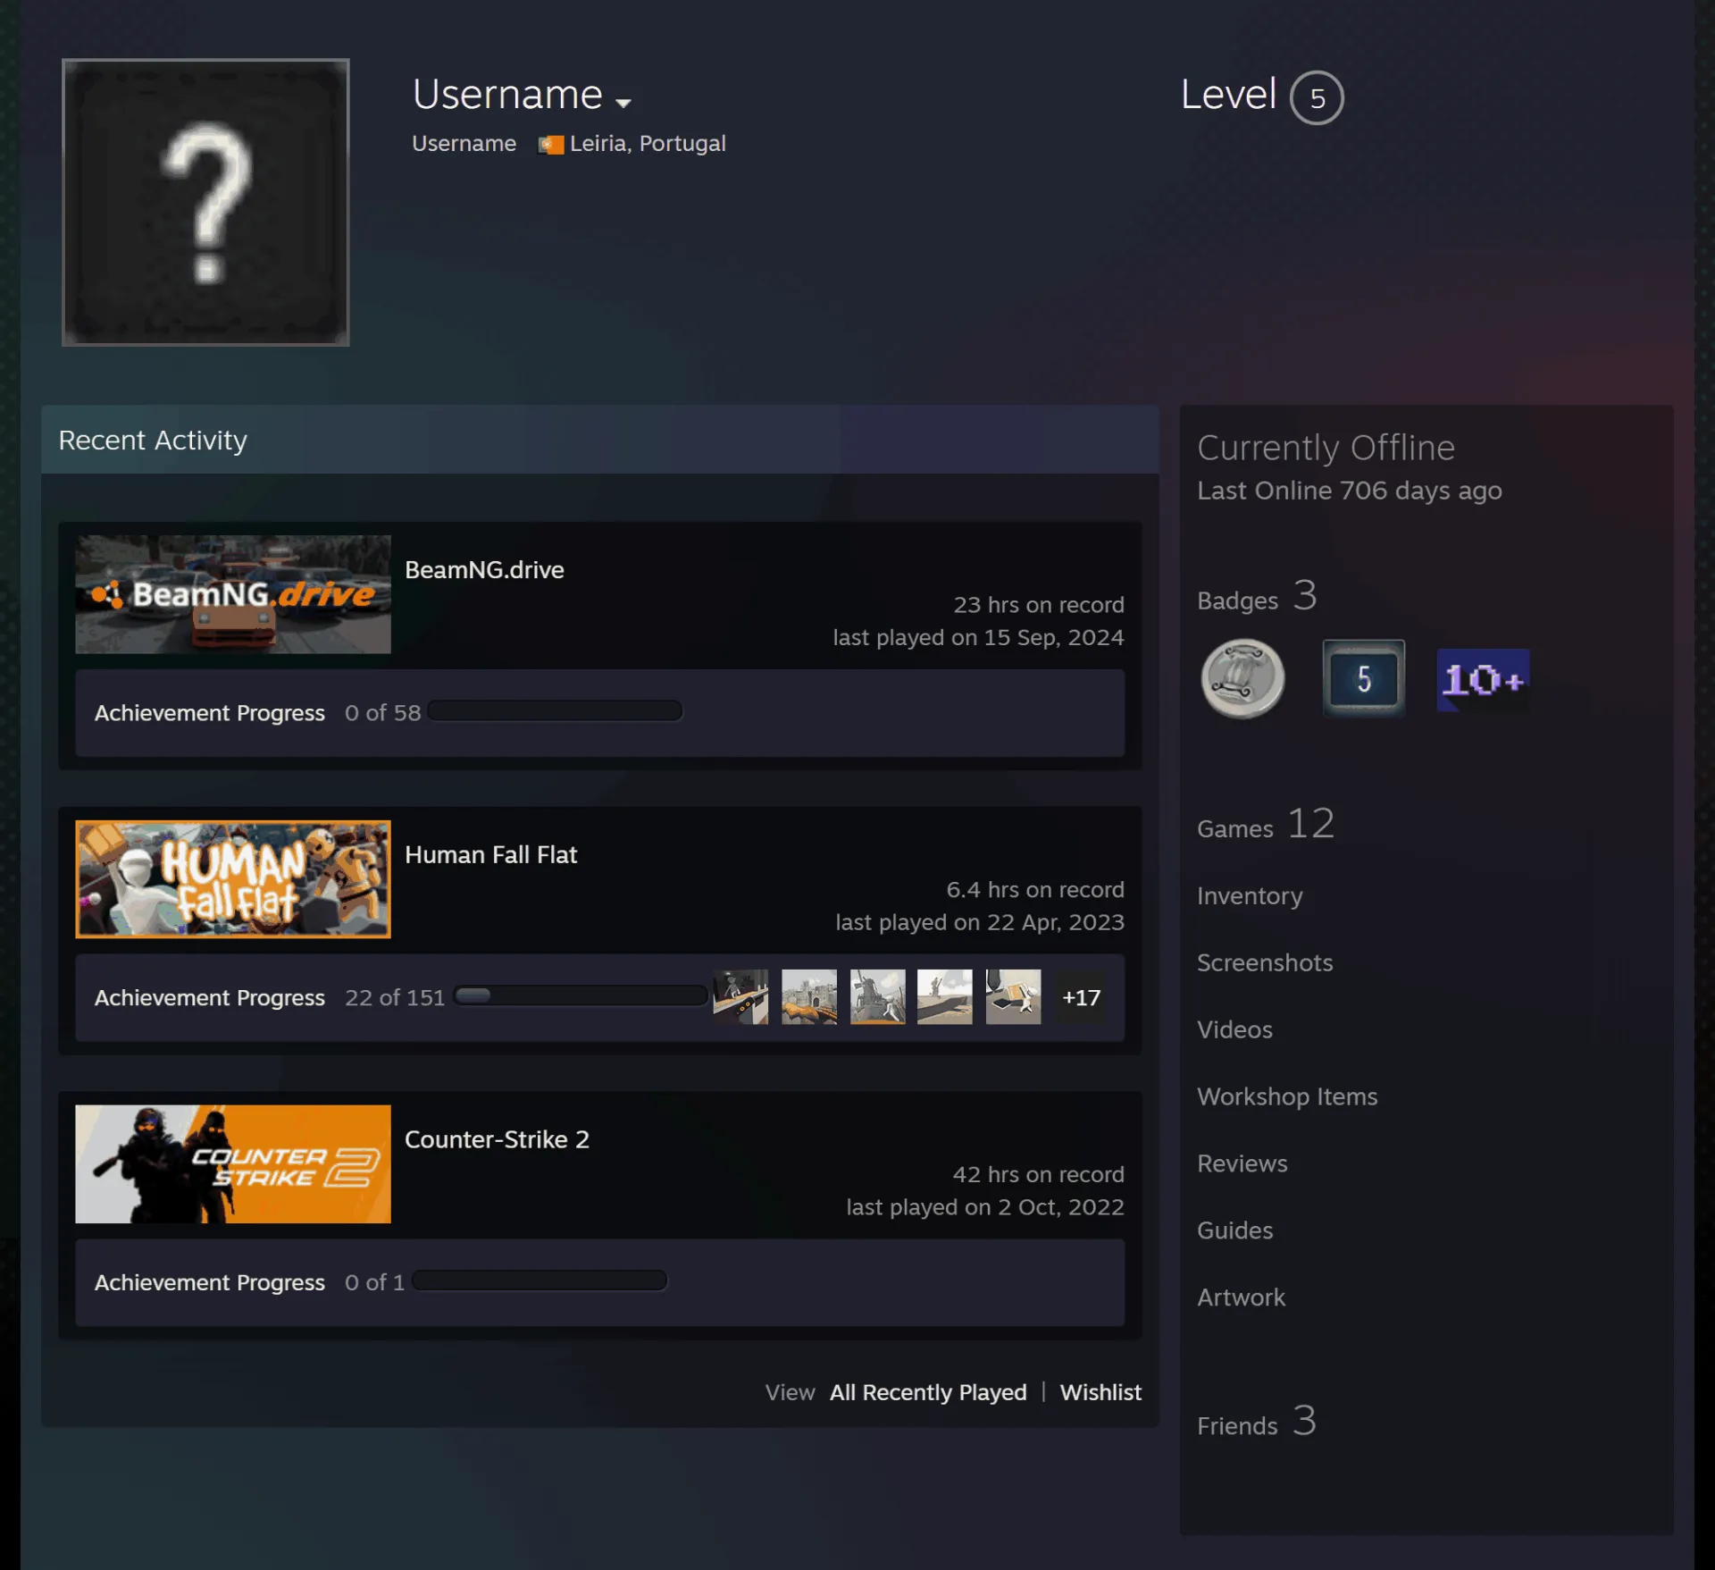The image size is (1715, 1570).
Task: Click 'last played on 2 Oct, 2022'
Action: point(985,1207)
